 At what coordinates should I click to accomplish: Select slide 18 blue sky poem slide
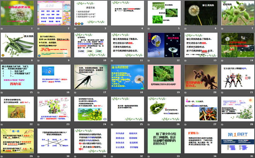[127, 77]
